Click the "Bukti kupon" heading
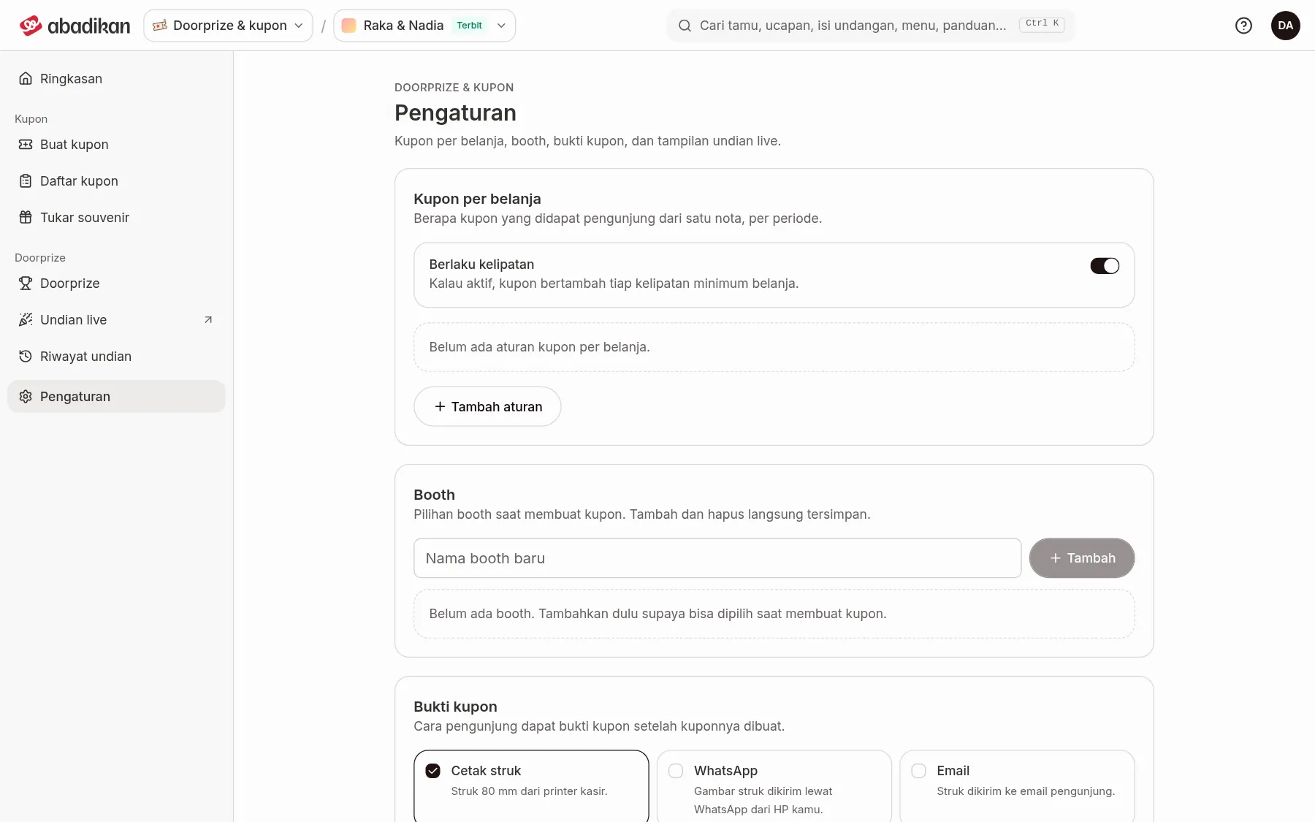 tap(455, 707)
